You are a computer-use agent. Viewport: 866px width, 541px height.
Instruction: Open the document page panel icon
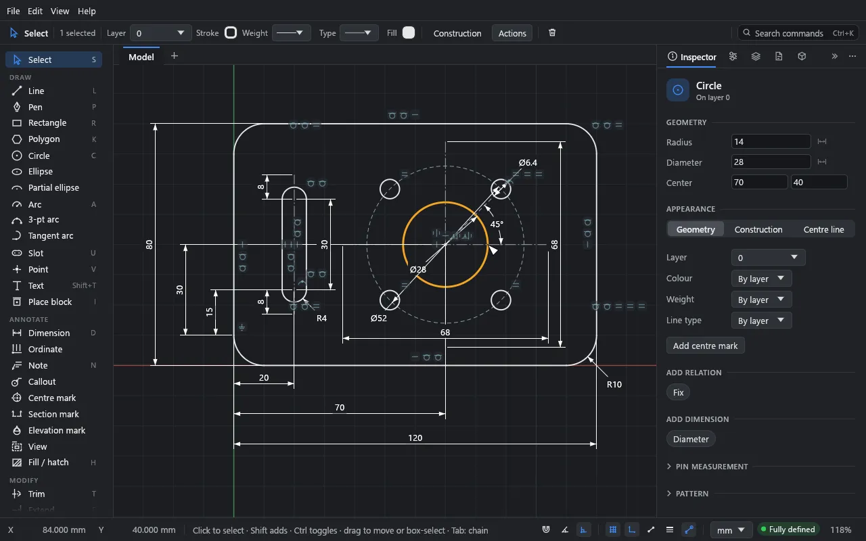click(779, 57)
